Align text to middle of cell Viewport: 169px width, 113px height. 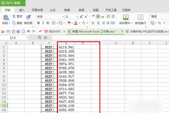click(98, 17)
